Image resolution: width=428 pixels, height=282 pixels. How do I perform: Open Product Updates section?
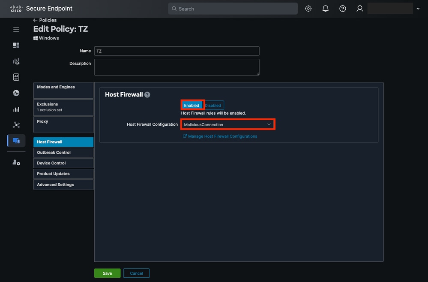[x=63, y=174]
